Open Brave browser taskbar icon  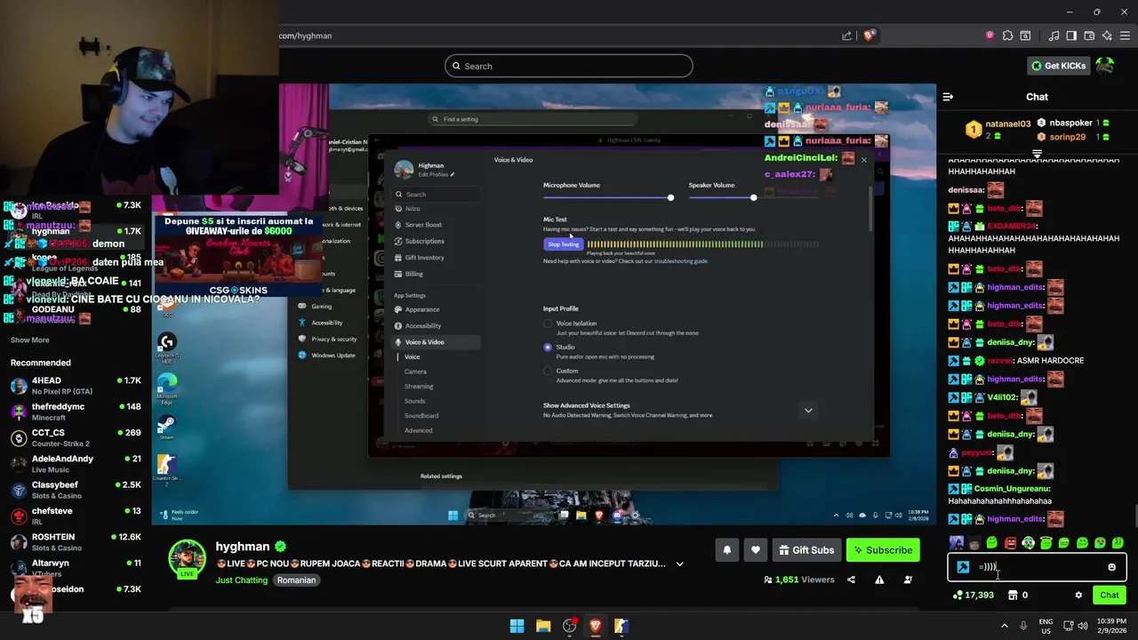pos(596,626)
